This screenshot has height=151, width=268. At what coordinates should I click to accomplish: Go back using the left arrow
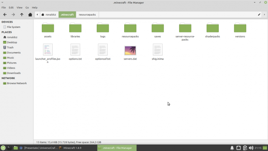pos(5,15)
